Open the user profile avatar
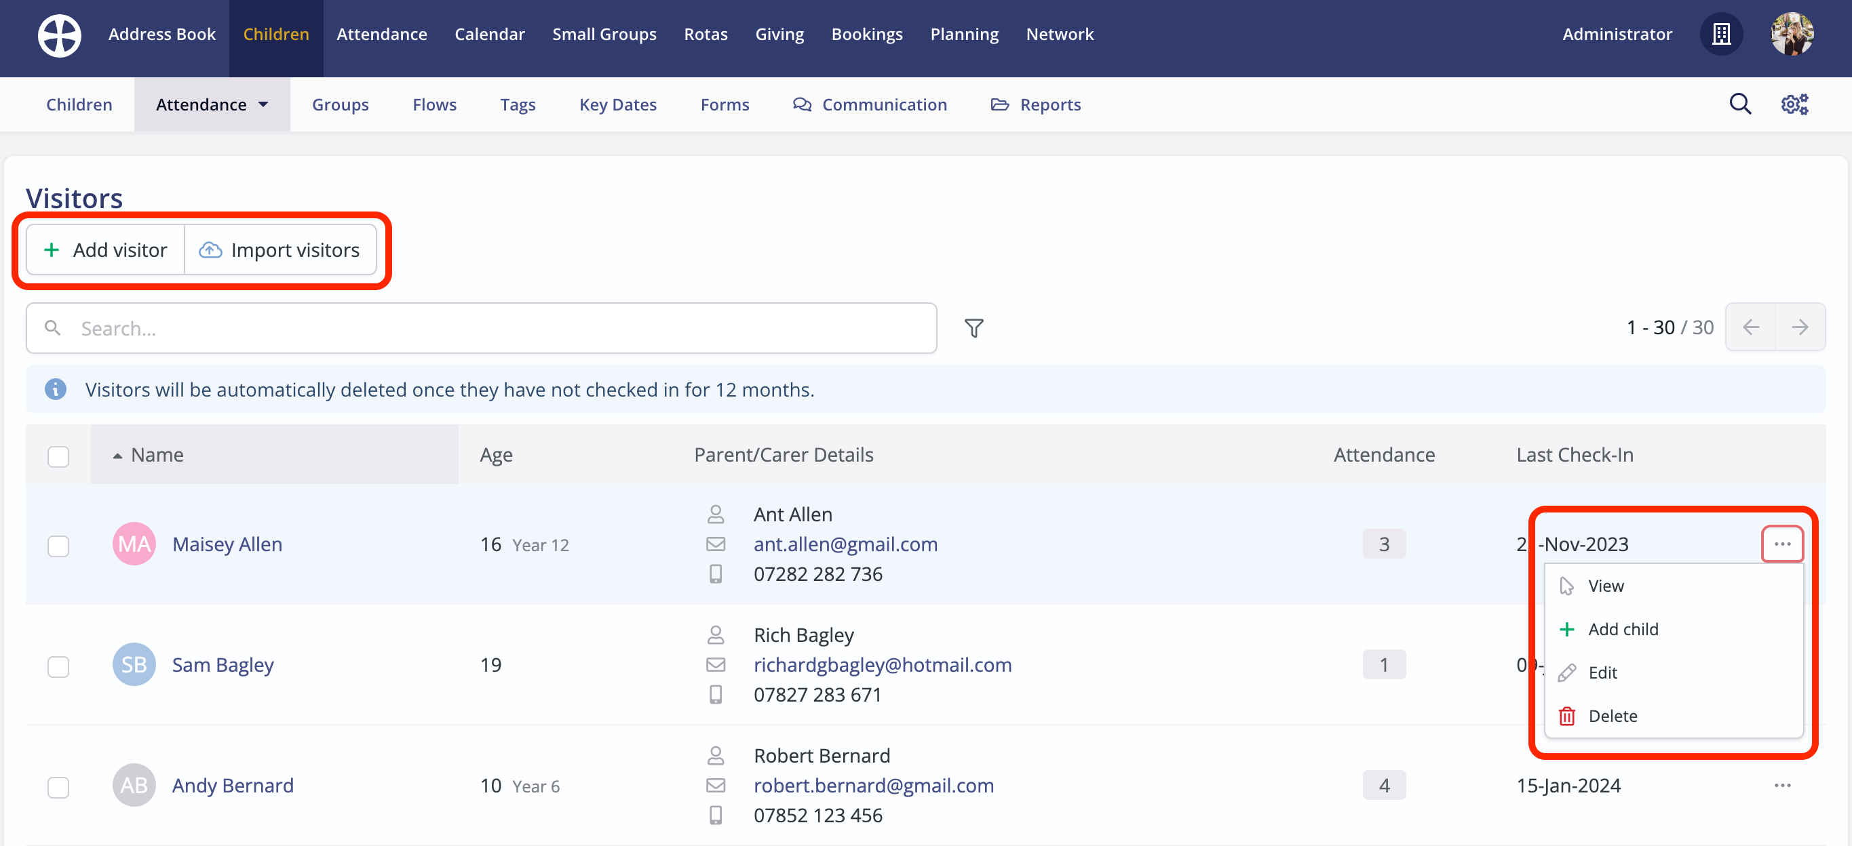 point(1792,35)
